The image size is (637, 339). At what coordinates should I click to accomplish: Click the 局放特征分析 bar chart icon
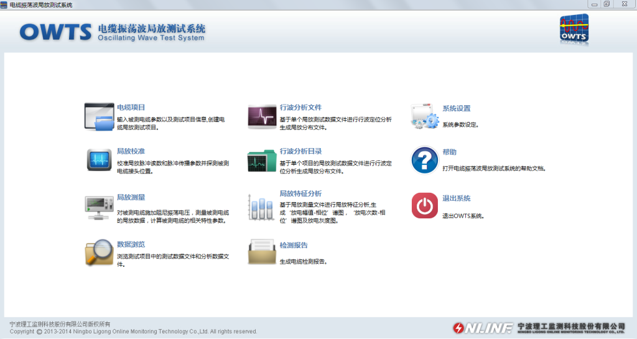point(262,207)
